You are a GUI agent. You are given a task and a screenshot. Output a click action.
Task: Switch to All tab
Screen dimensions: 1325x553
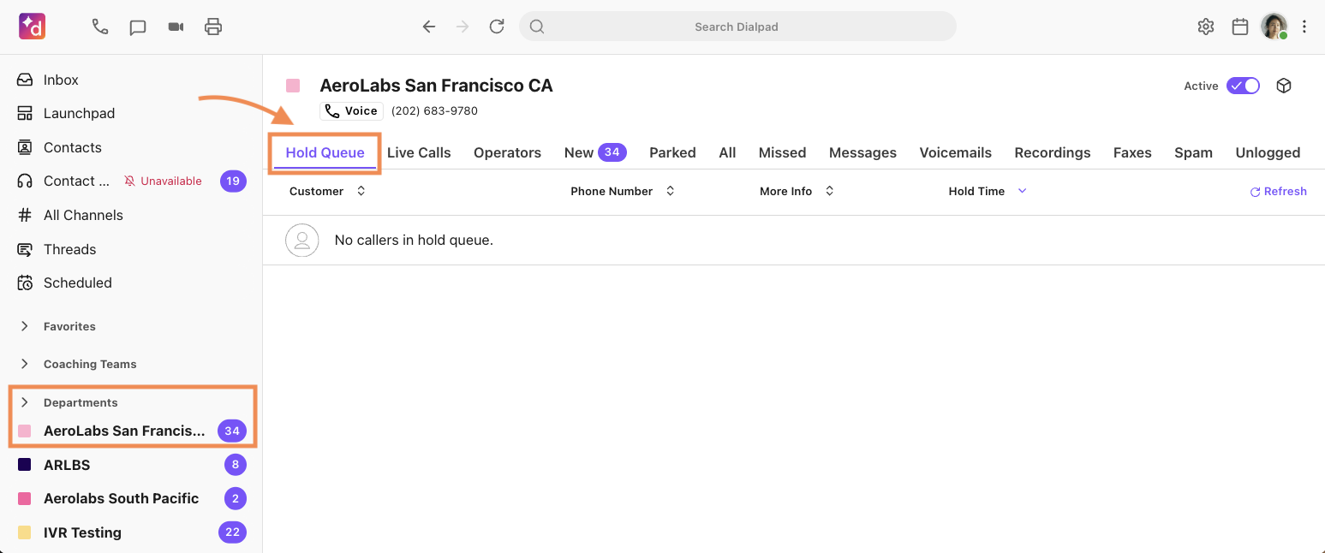727,152
